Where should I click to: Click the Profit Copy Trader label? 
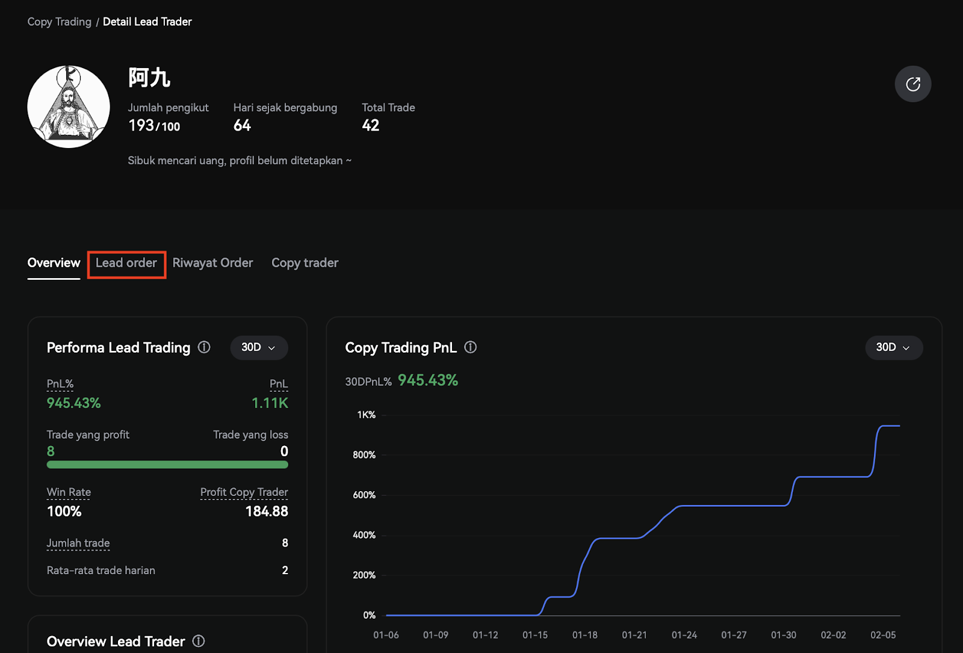tap(244, 492)
